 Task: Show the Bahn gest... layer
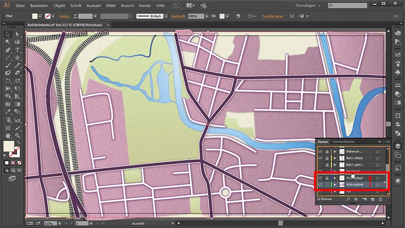click(x=320, y=164)
